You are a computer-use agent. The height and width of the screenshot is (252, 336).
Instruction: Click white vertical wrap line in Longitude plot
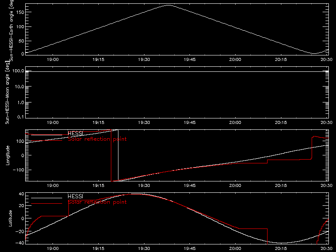(118, 155)
